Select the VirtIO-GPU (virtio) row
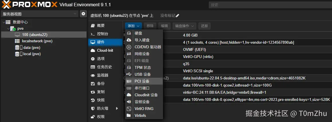Viewport: 332px width, 122px height. (x=227, y=57)
